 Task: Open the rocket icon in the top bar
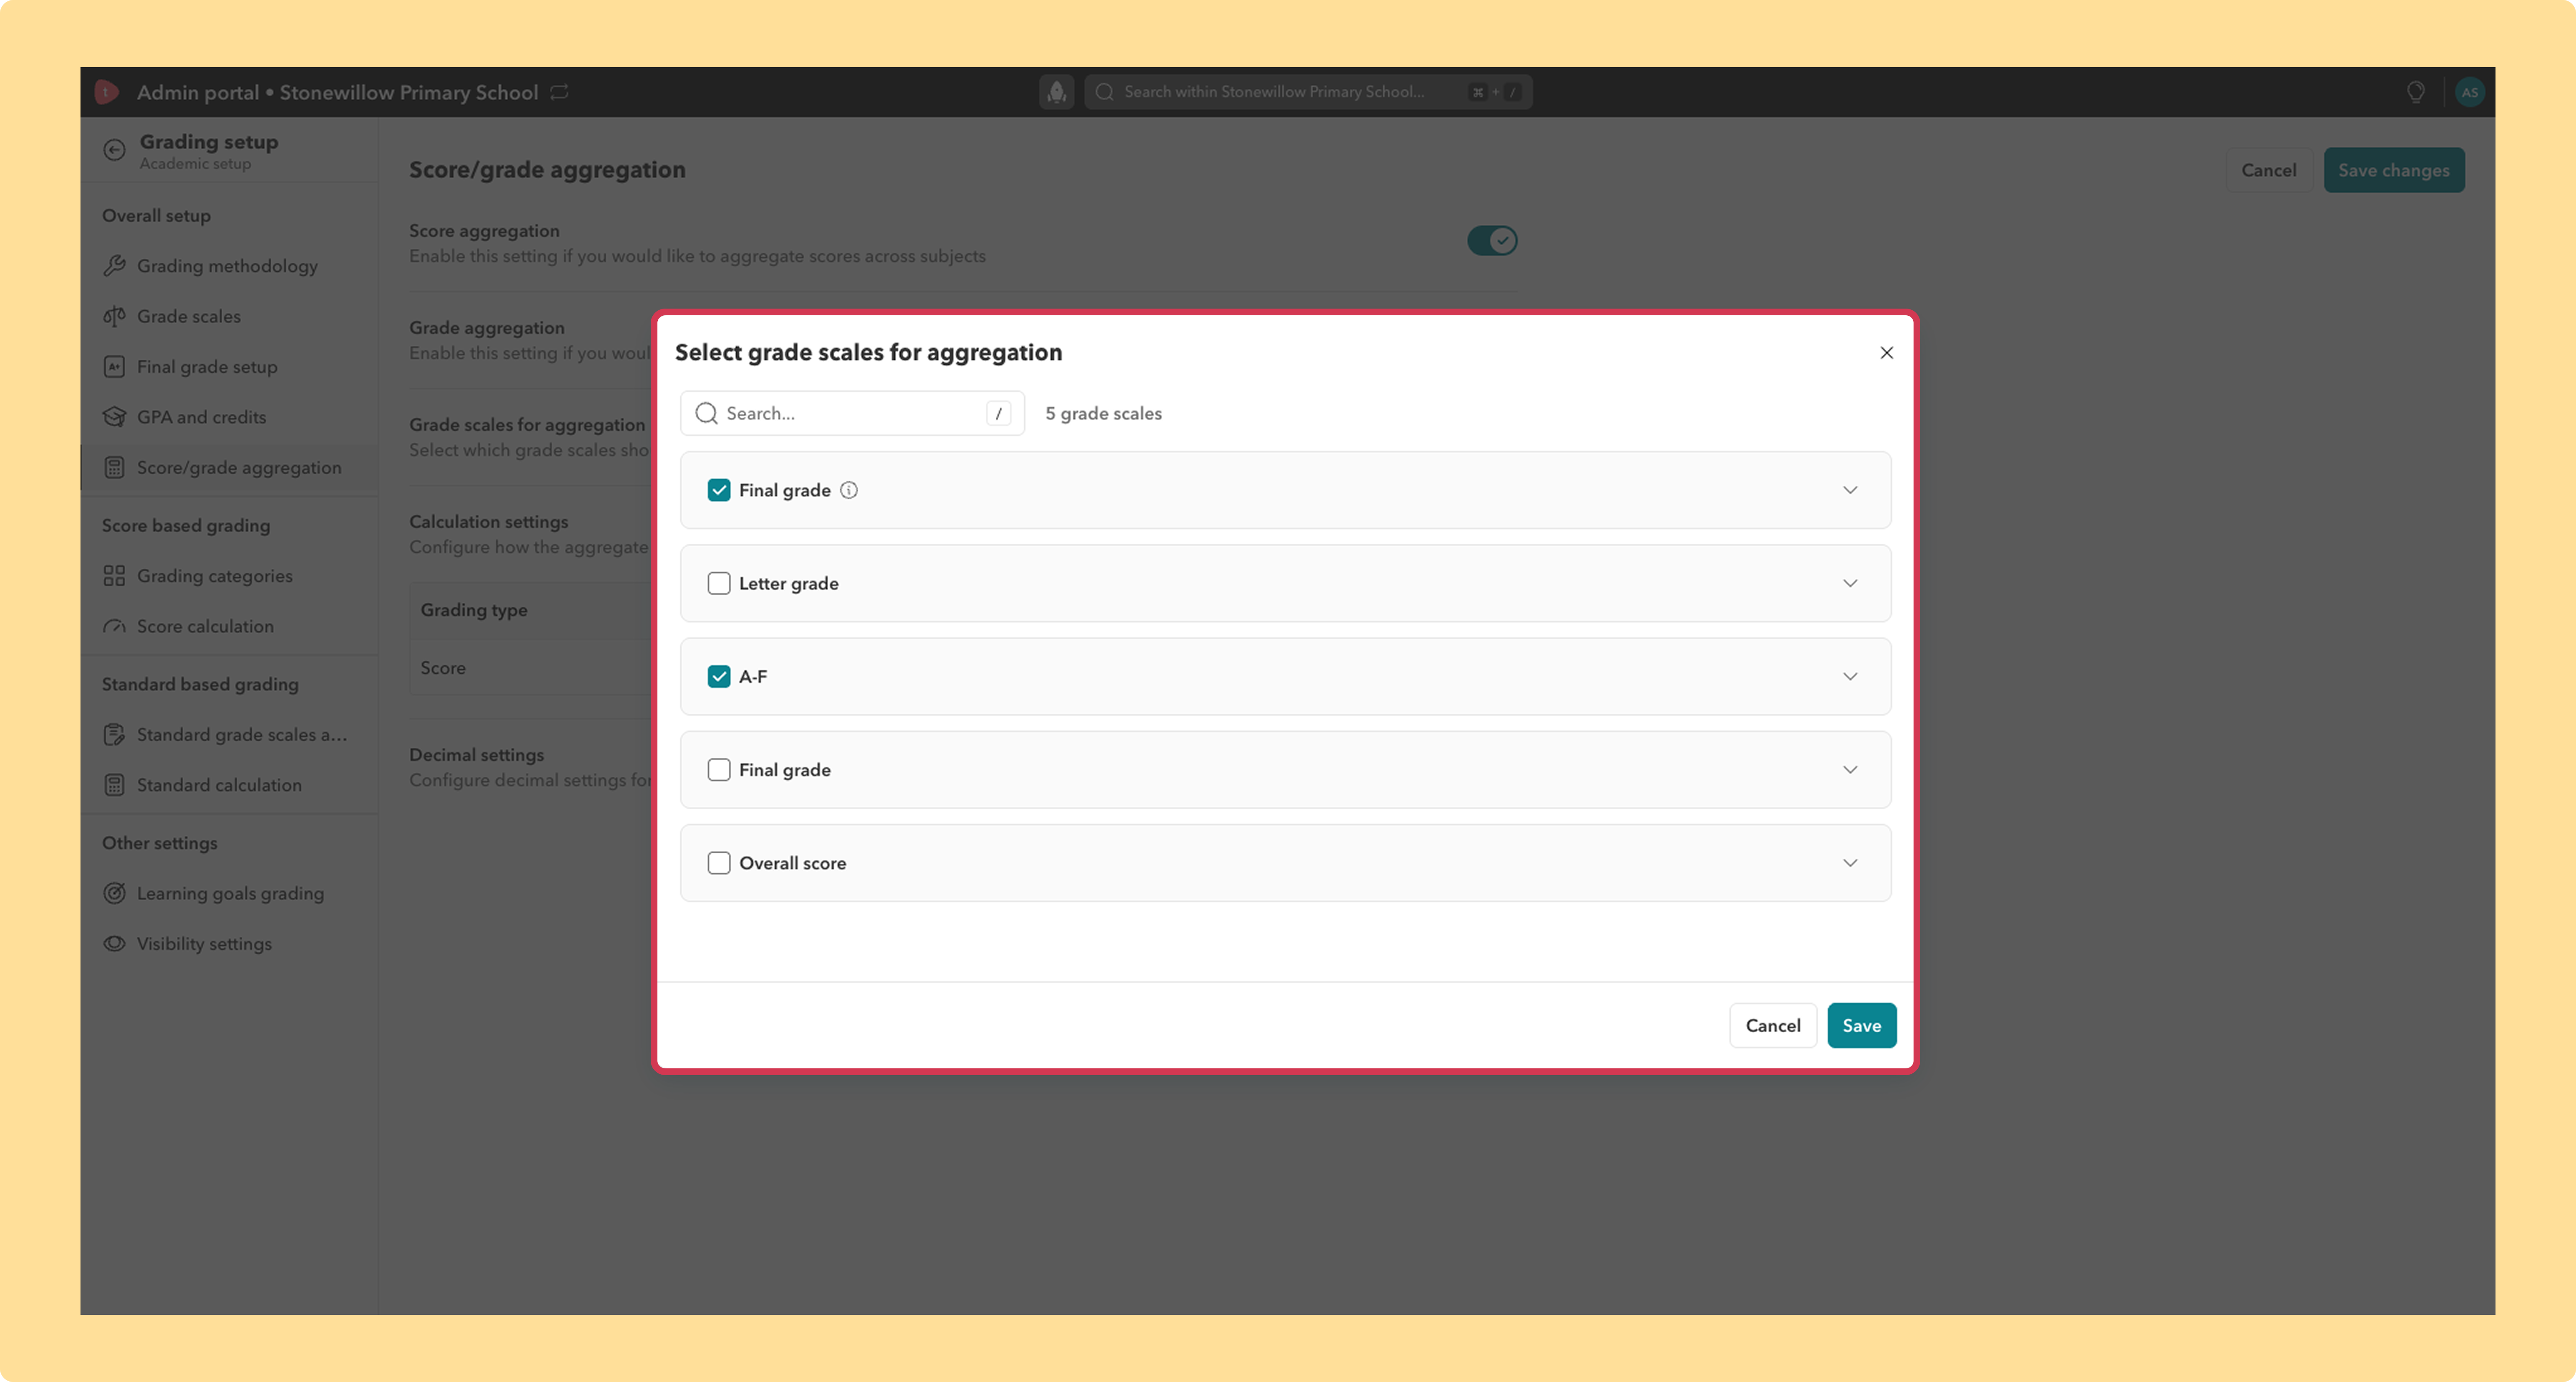point(1056,92)
